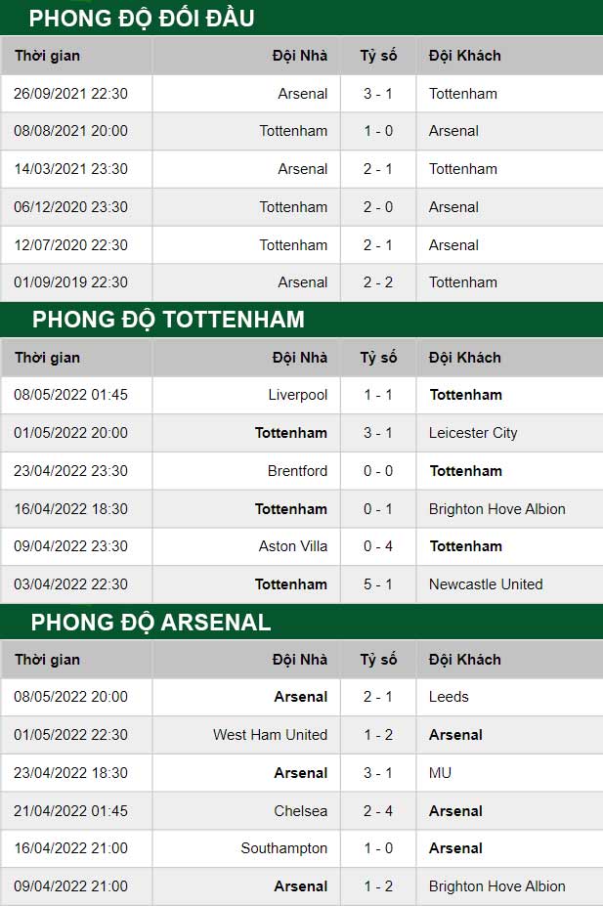The image size is (603, 906).
Task: Select Chelsea home team name
Action: click(300, 811)
